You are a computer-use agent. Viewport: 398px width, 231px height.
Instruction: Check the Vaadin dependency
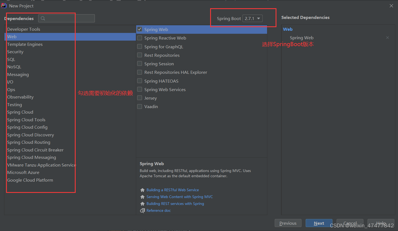140,106
